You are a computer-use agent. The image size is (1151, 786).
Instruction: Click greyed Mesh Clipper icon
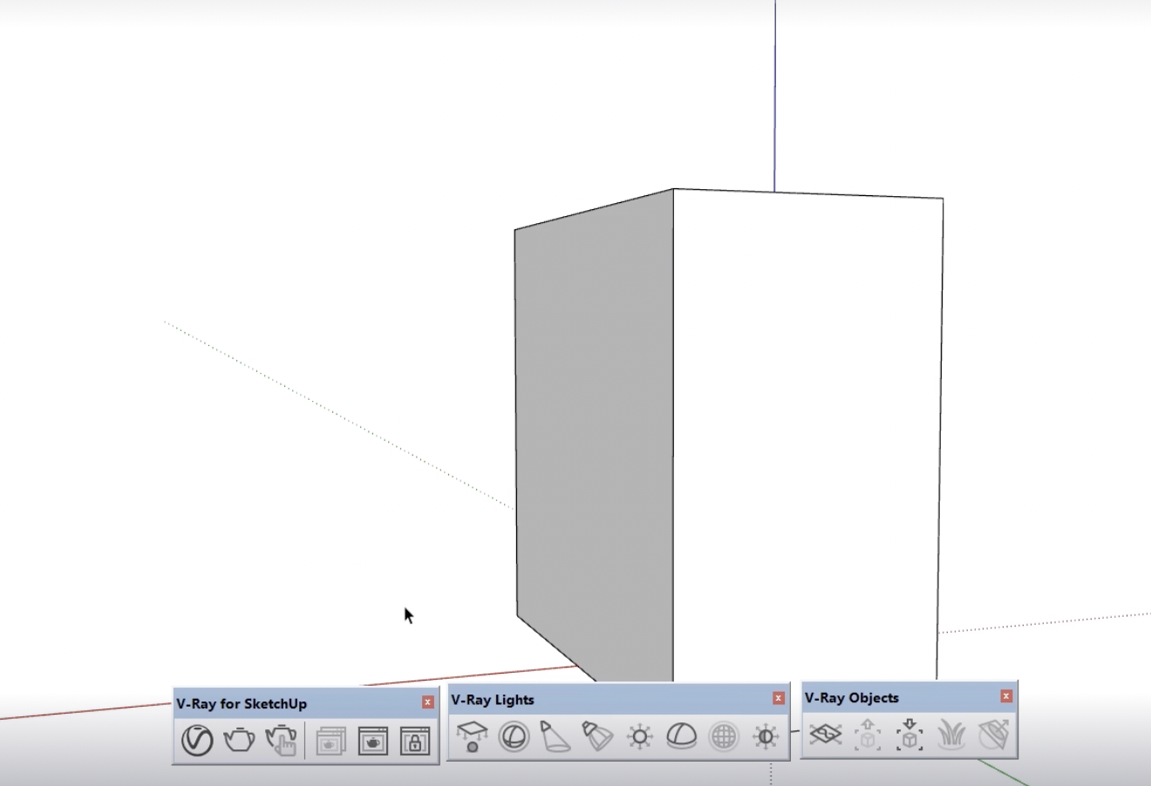point(994,735)
